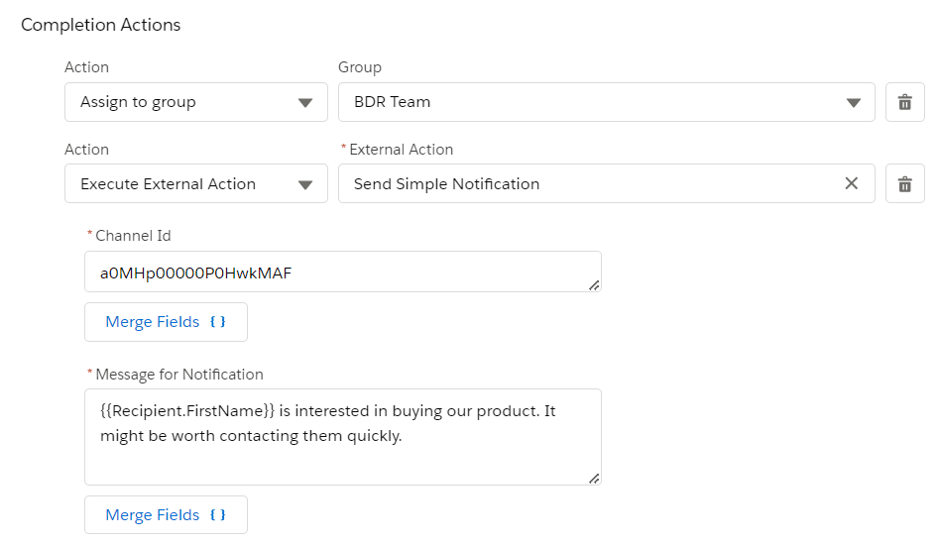Open Merge Fields below Channel Id
This screenshot has width=940, height=544.
(166, 322)
